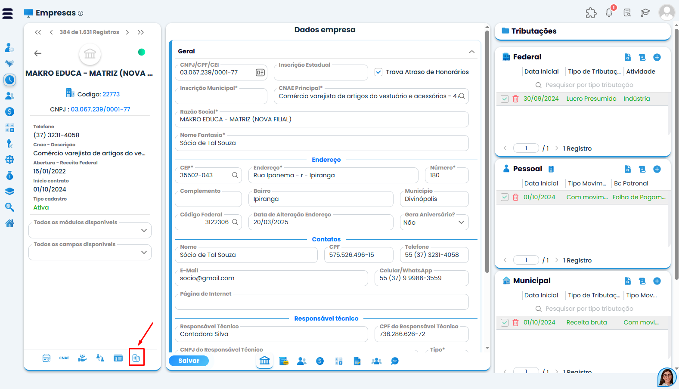Switch to the dollar sign tab
This screenshot has height=389, width=679.
tap(320, 361)
